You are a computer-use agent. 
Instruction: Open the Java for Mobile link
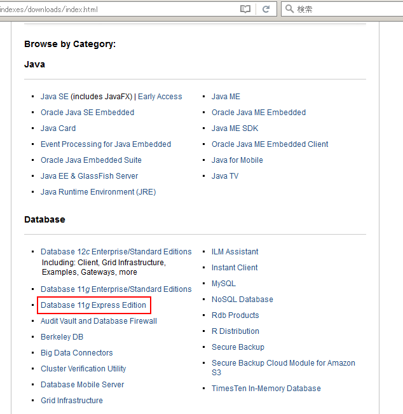pos(237,160)
